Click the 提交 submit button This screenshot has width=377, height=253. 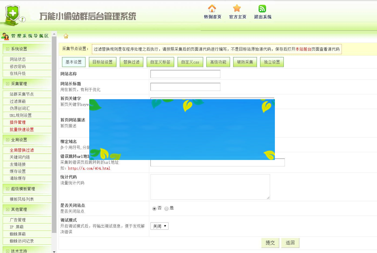(270, 243)
